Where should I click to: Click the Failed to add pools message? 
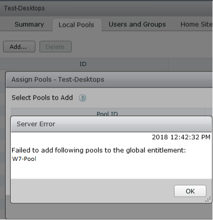(99, 150)
